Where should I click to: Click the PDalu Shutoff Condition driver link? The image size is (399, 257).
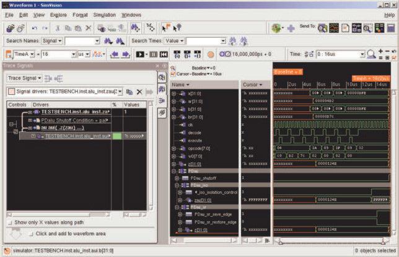tap(74, 120)
